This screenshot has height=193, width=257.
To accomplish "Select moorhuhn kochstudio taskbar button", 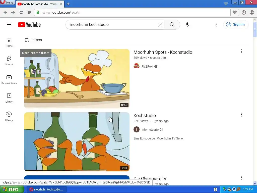I will [46, 189].
